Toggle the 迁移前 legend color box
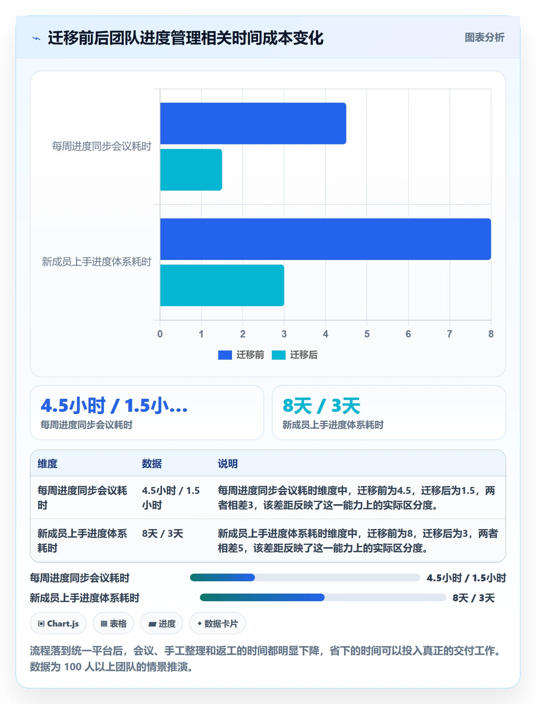Screen dimensions: 536x704 pyautogui.click(x=225, y=355)
